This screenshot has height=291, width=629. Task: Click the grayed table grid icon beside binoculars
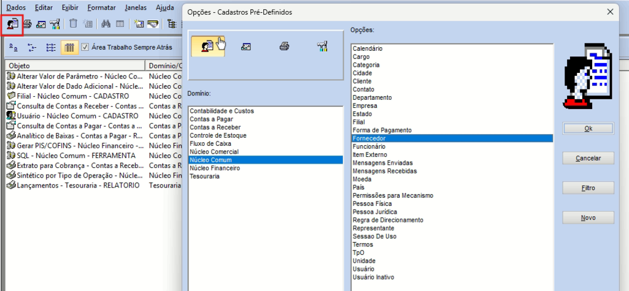pyautogui.click(x=120, y=24)
